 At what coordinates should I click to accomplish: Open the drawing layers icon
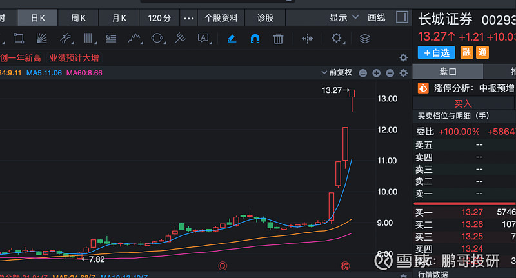click(365, 39)
